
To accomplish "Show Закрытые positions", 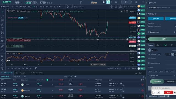I will (16, 77).
